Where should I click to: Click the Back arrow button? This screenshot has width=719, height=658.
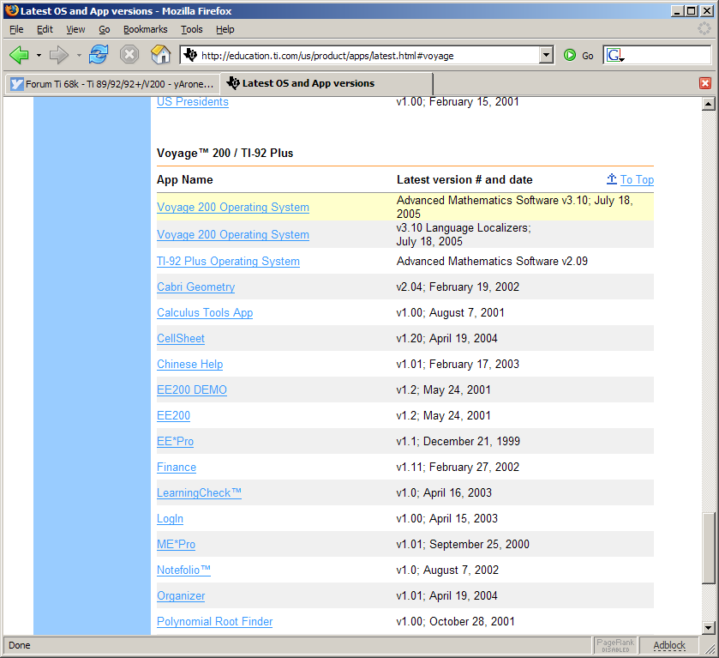click(19, 55)
